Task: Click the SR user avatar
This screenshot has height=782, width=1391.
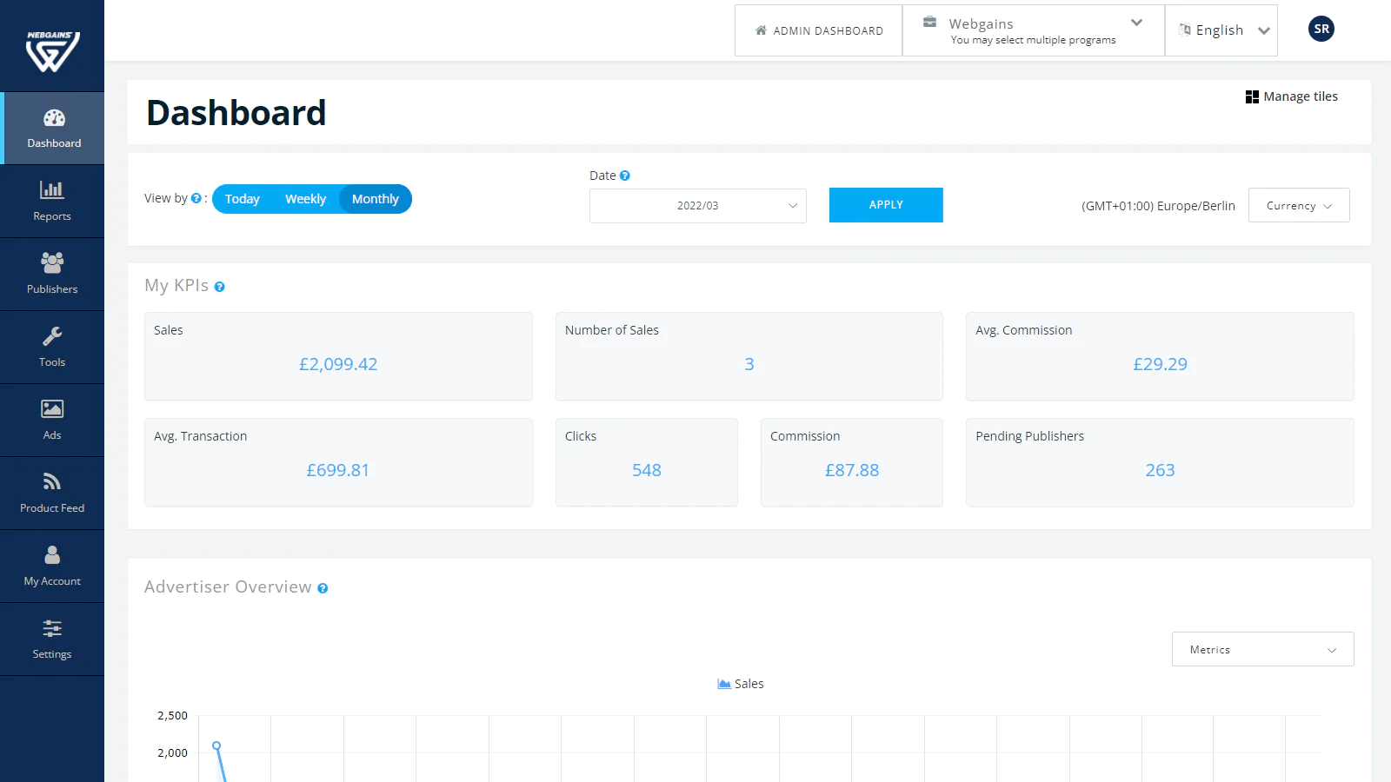Action: [x=1321, y=29]
